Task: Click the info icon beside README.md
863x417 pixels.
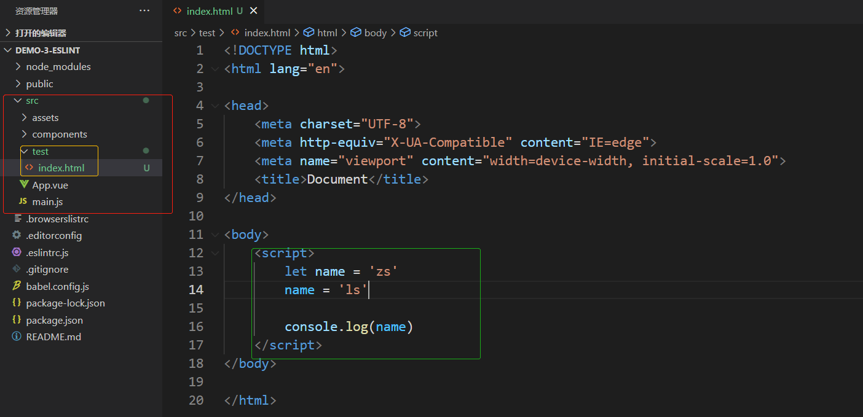Action: click(17, 337)
